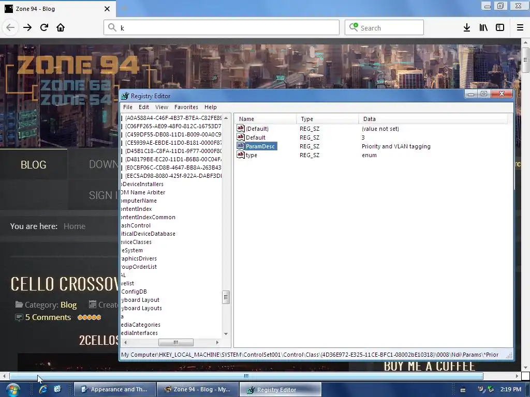This screenshot has height=397, width=530.
Task: Click the registry tree scroll down arrow
Action: 226,334
